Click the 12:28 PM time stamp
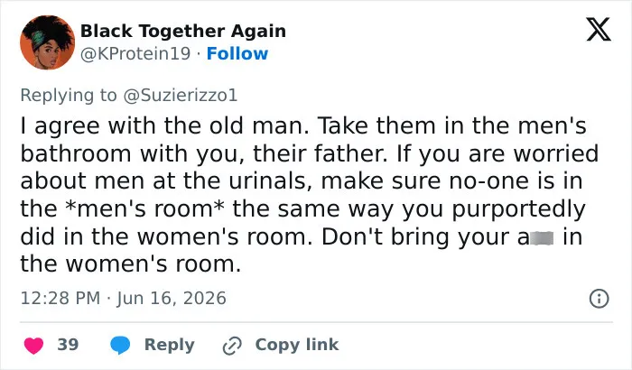Viewport: 632px width, 370px height. (x=60, y=299)
